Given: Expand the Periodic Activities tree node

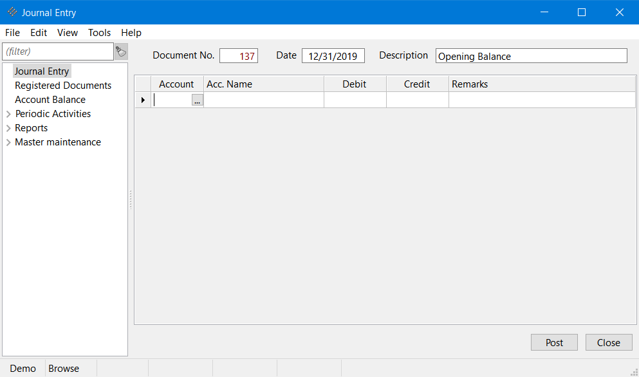Looking at the screenshot, I should pos(8,114).
